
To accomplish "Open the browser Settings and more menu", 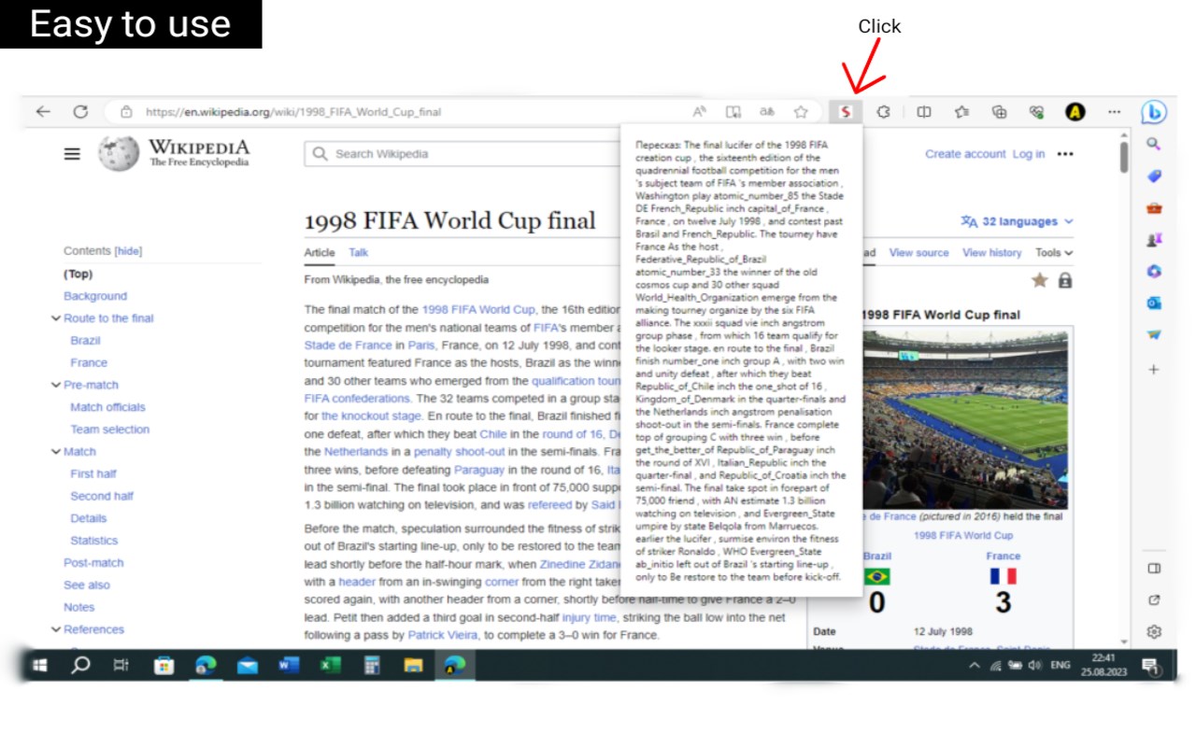I will coord(1114,112).
